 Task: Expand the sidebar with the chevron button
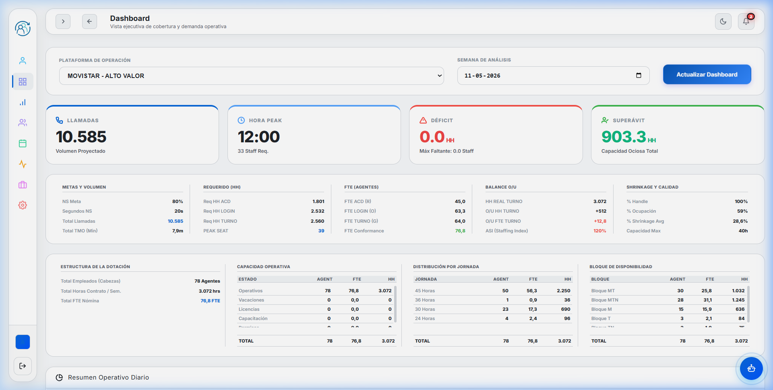63,22
